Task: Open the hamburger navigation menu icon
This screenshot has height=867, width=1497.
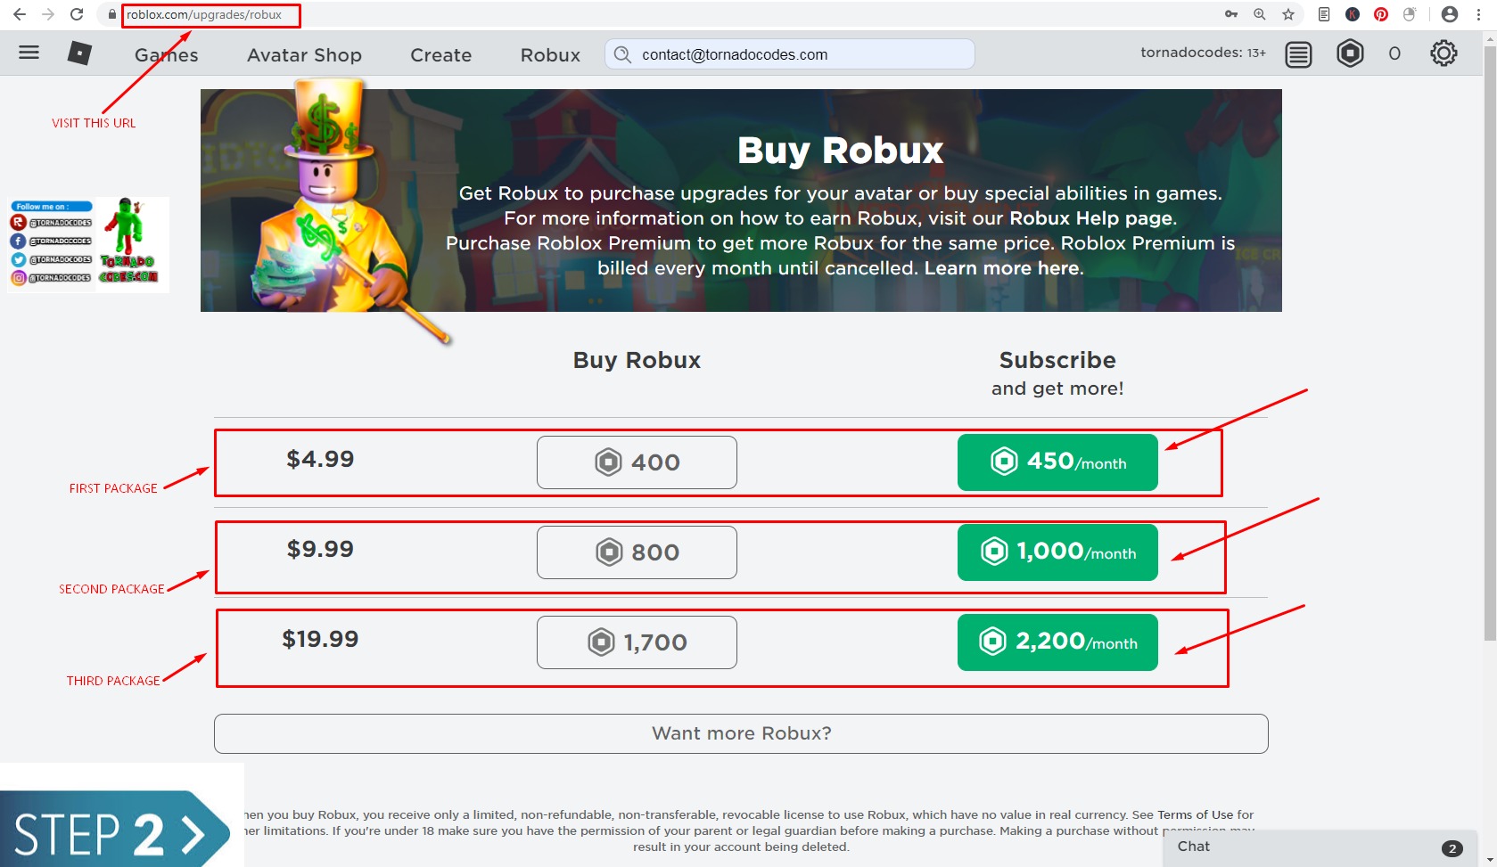Action: coord(29,53)
